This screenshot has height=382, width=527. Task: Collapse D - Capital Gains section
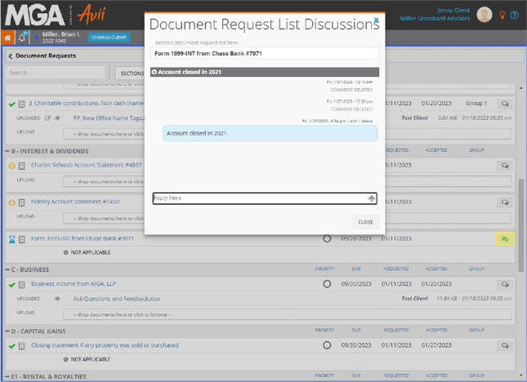(x=7, y=331)
